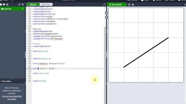Click the \pgfplotsset{compat=newest} line
This screenshot has width=186, height=104.
point(45,34)
